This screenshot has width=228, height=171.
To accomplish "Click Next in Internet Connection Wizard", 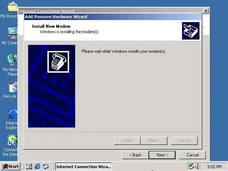I will 162,155.
